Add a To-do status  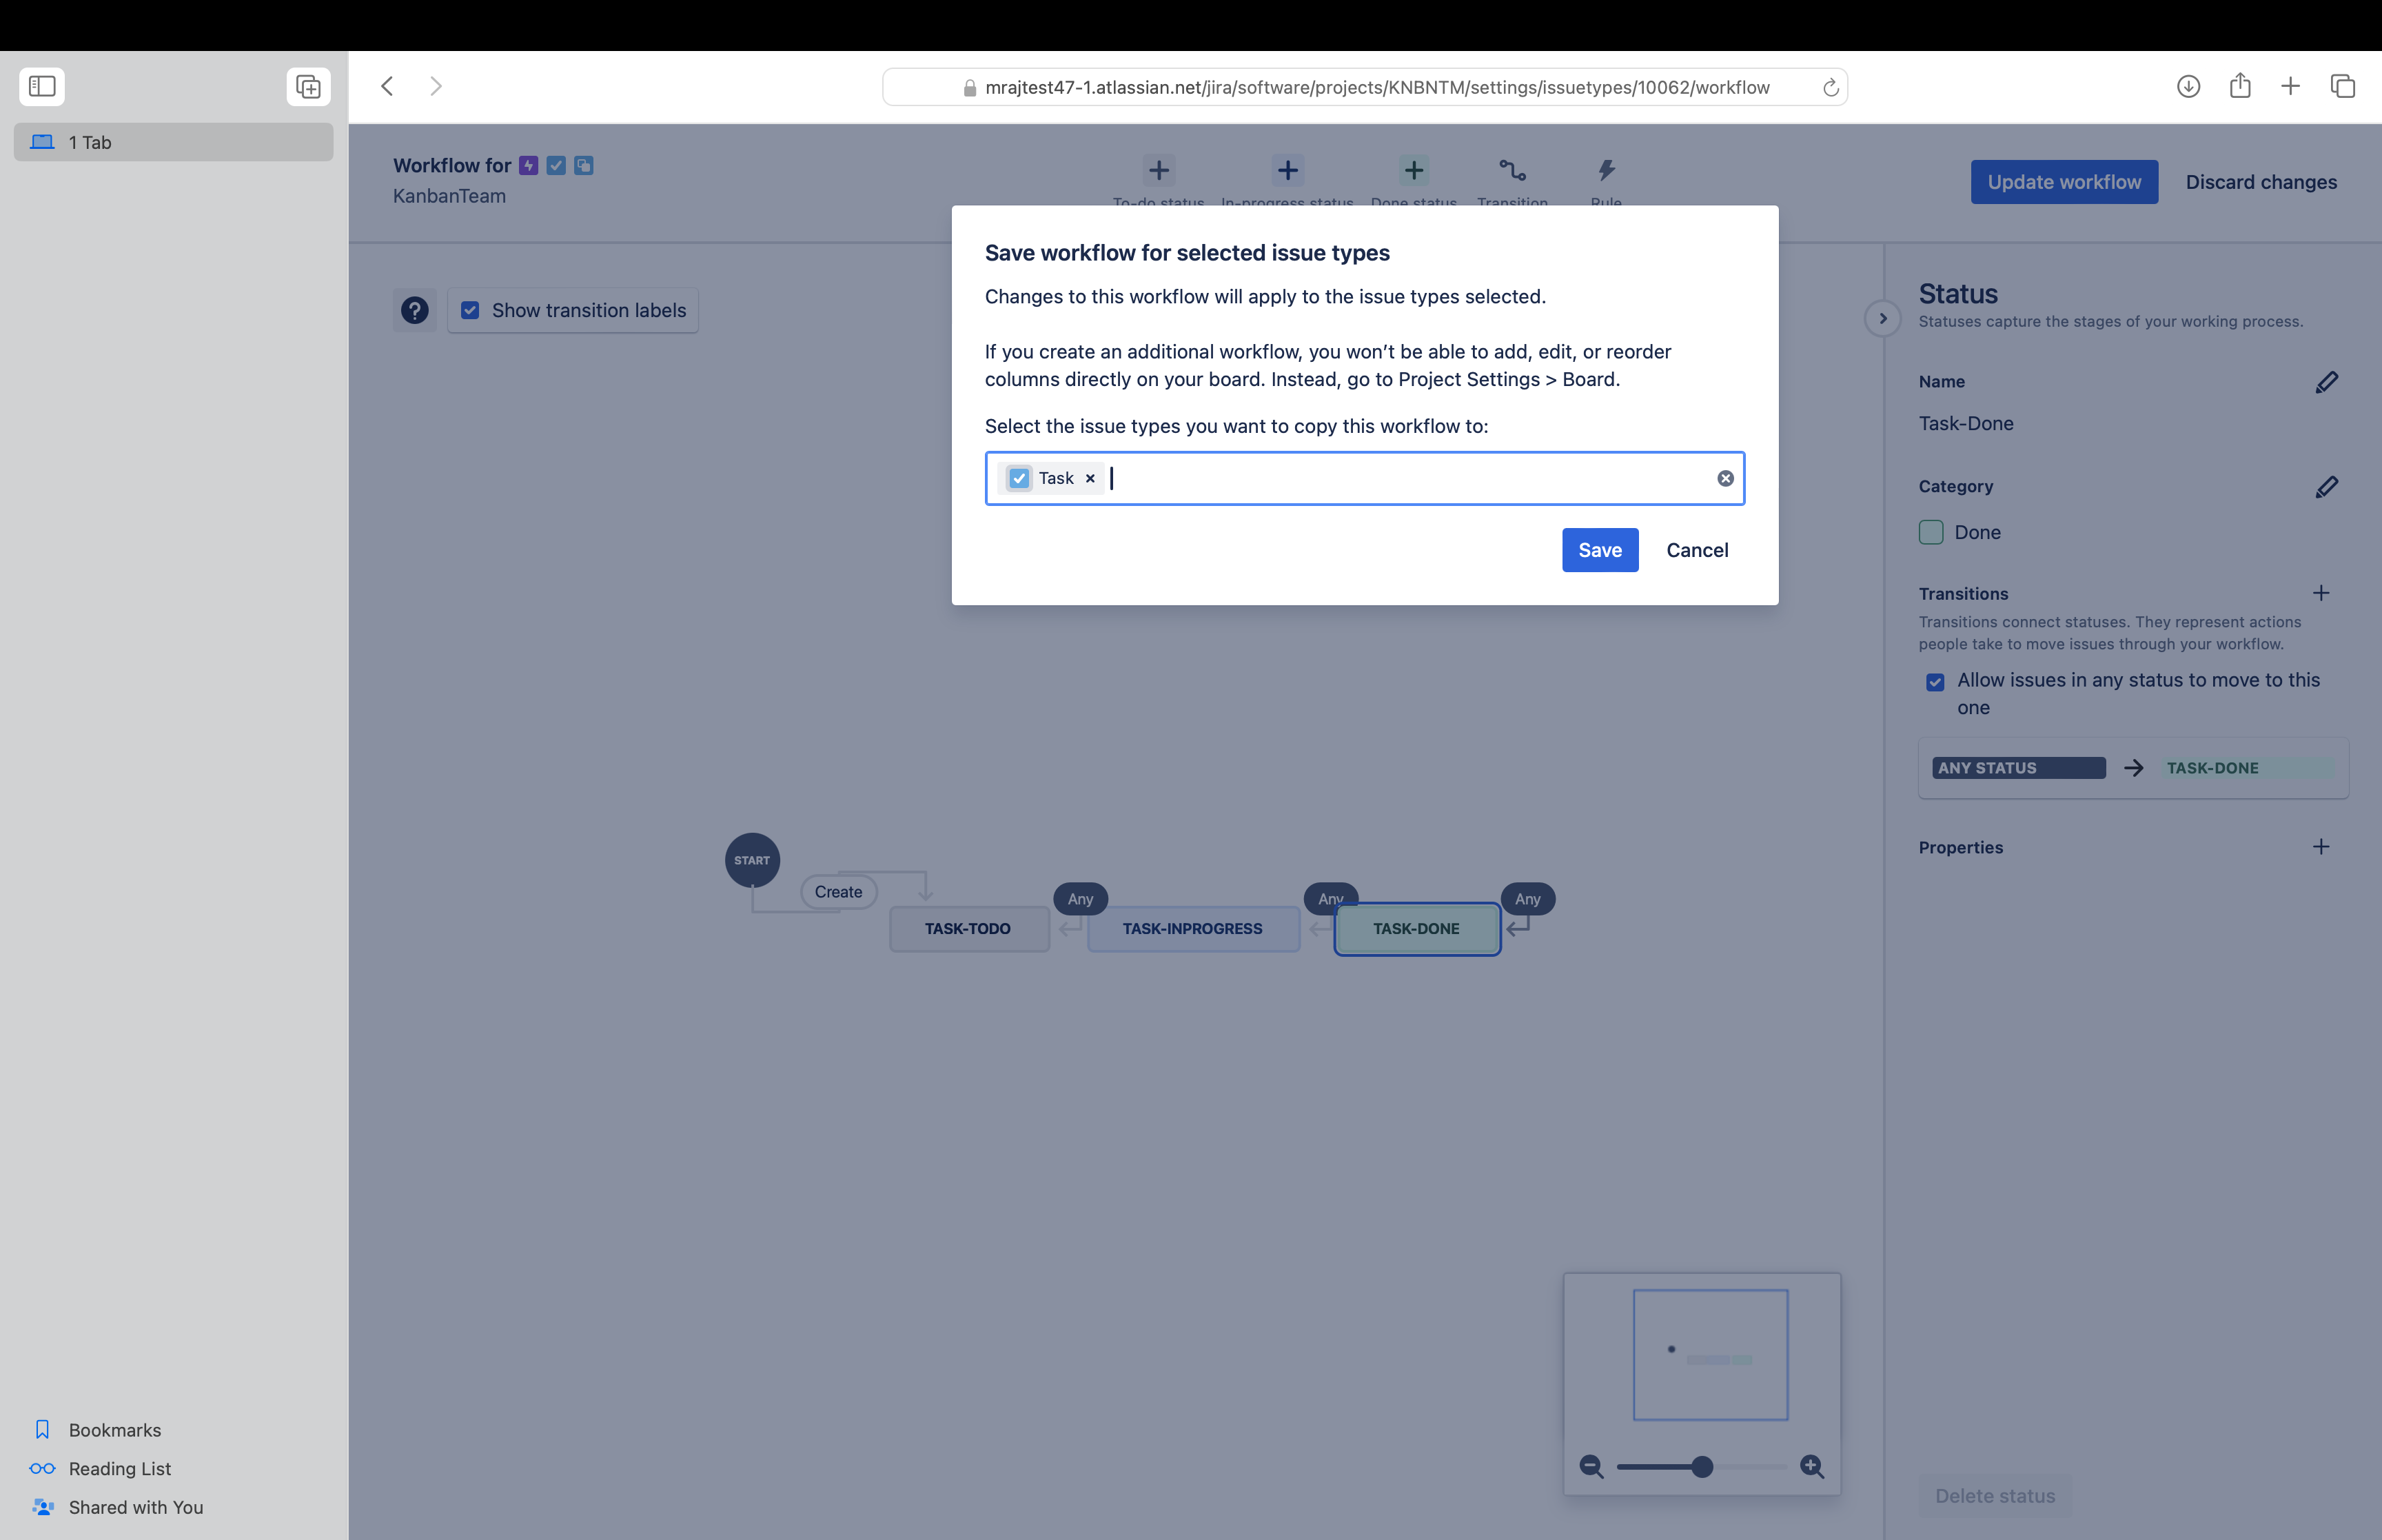pos(1159,170)
